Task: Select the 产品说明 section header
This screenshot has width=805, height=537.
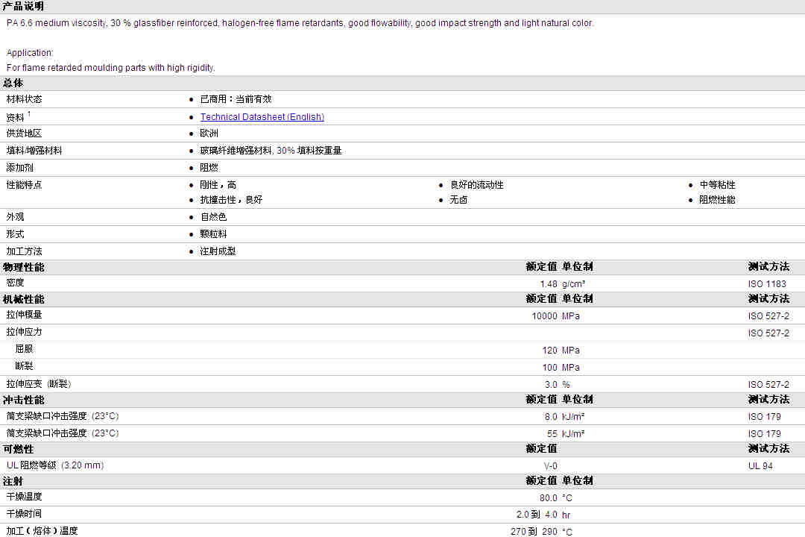Action: point(23,6)
